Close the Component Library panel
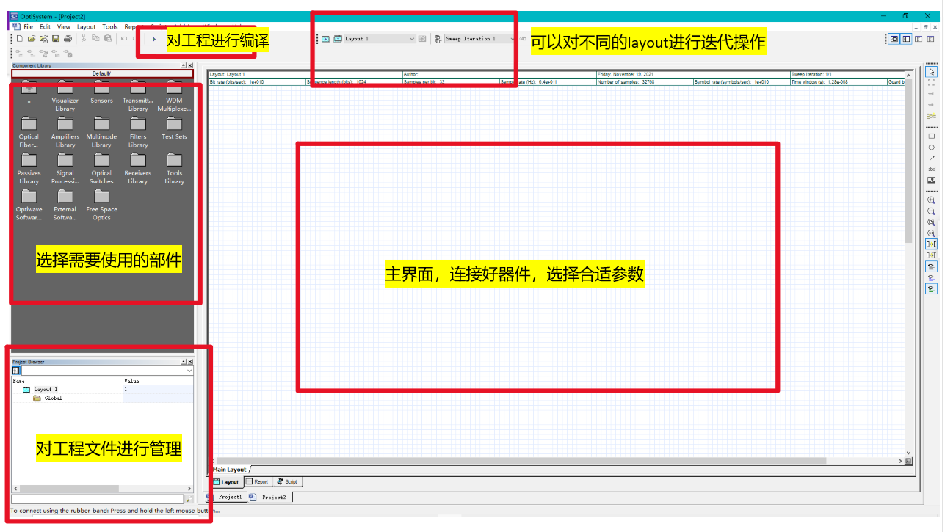Image resolution: width=945 pixels, height=532 pixels. (190, 65)
